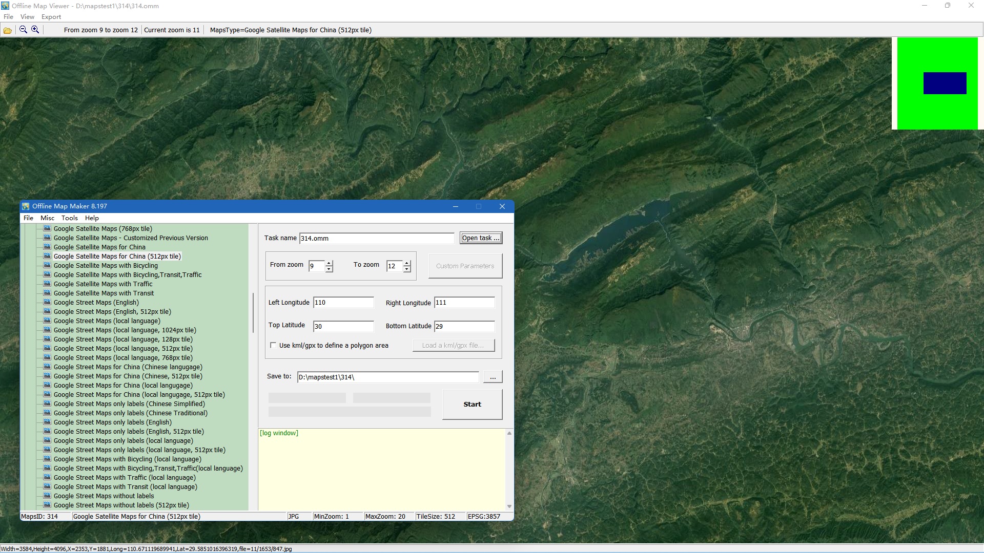Click the Top Latitude field

pos(343,326)
